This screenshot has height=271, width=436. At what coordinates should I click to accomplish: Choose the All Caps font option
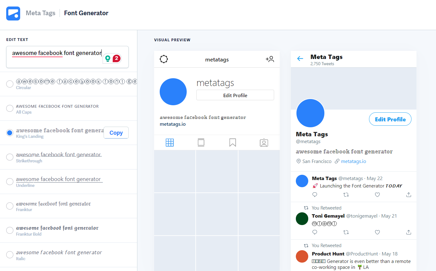point(10,108)
